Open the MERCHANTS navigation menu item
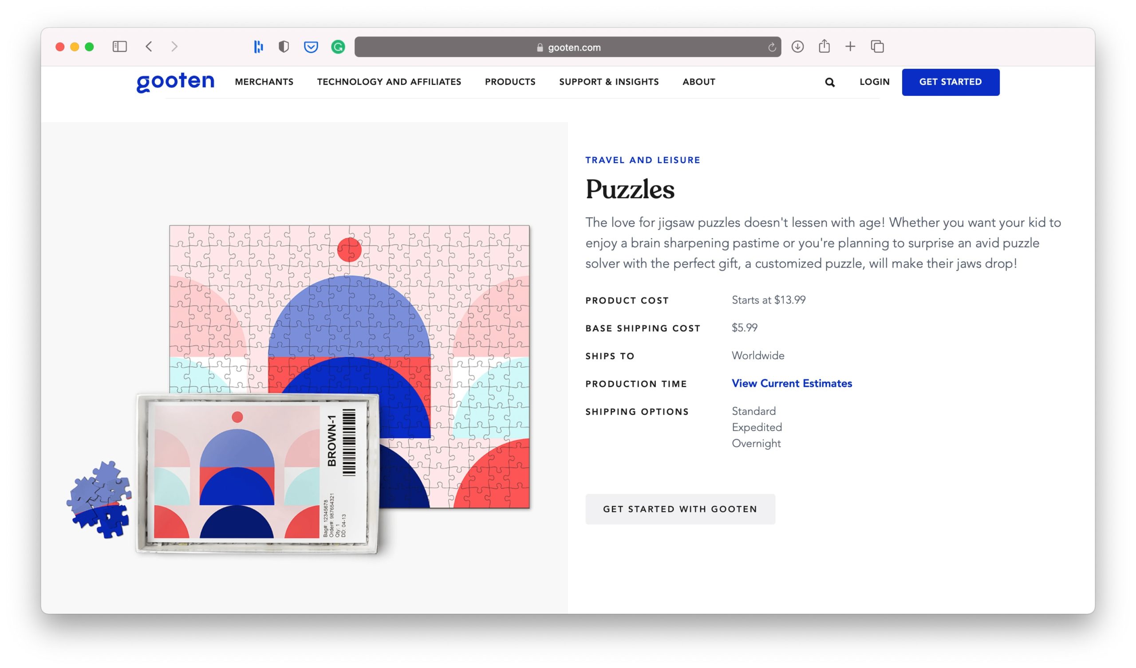Viewport: 1136px width, 668px height. click(264, 82)
